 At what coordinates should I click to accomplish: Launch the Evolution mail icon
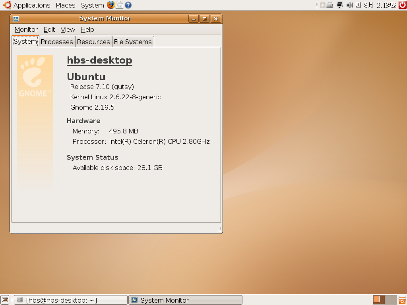119,5
